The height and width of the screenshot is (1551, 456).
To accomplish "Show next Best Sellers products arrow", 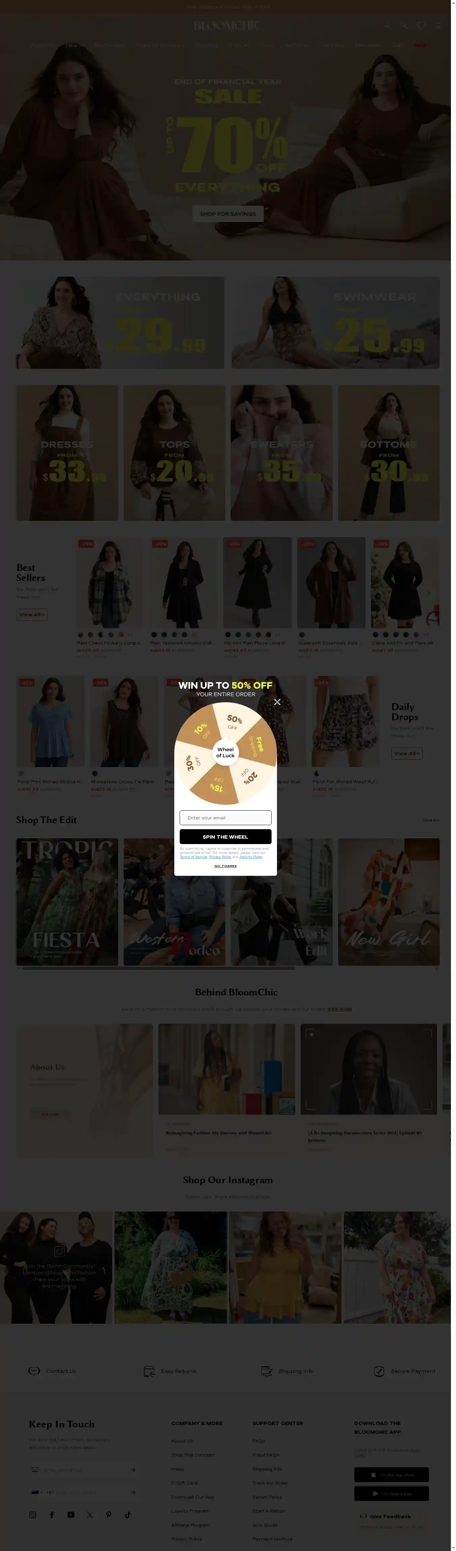I will (428, 593).
